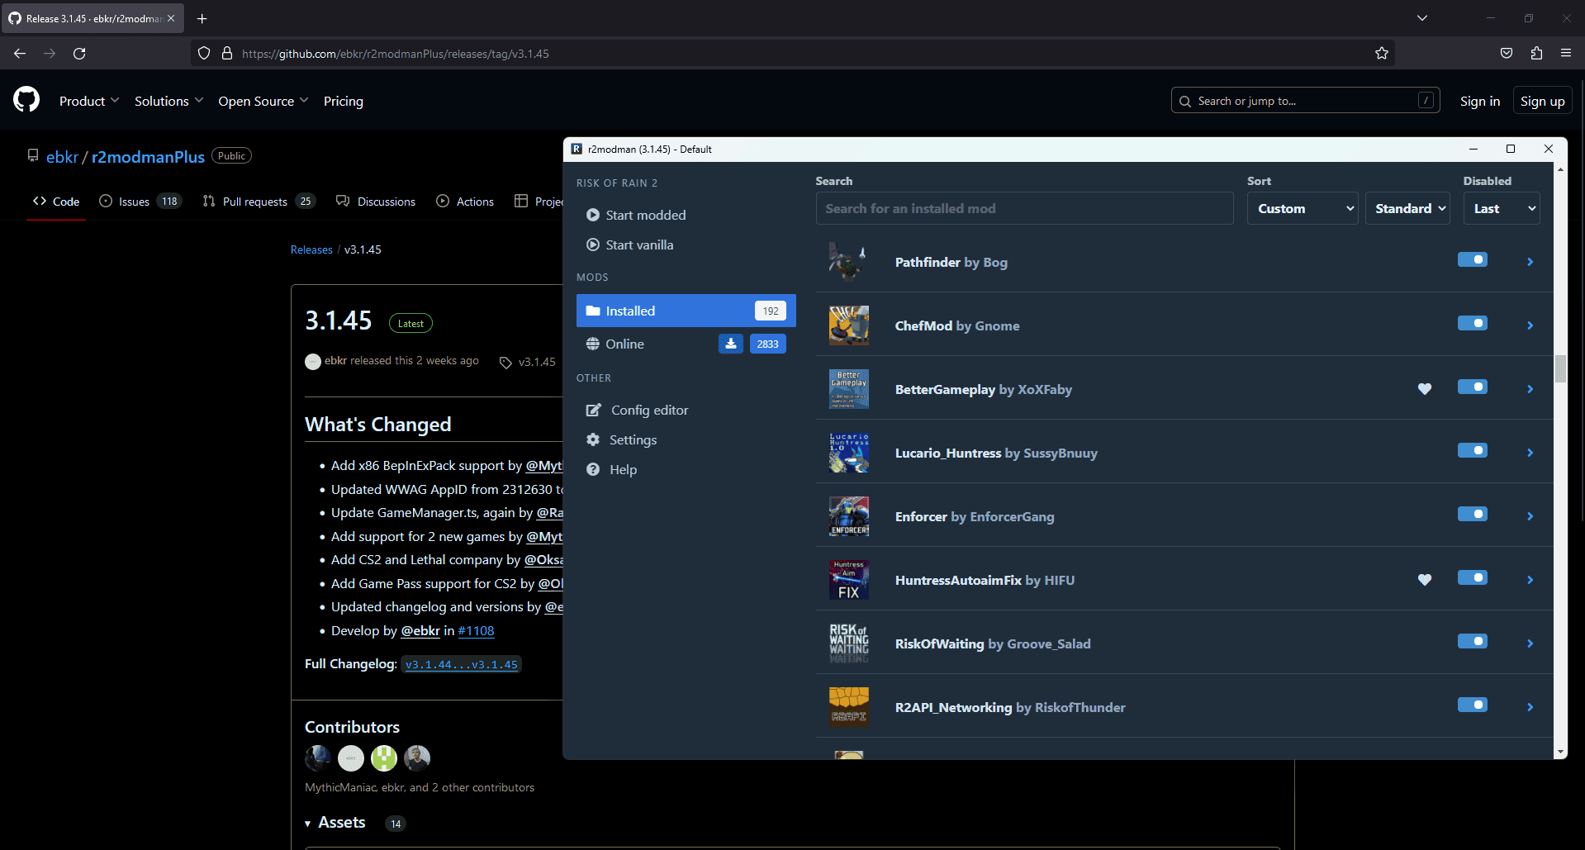Click the Start vanilla play icon
The height and width of the screenshot is (850, 1585).
[592, 245]
